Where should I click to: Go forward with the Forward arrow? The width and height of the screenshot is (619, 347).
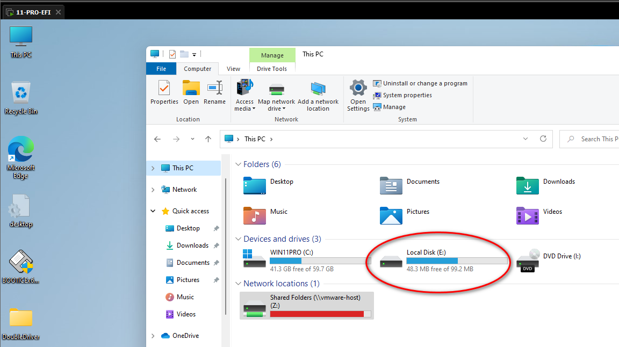(176, 139)
